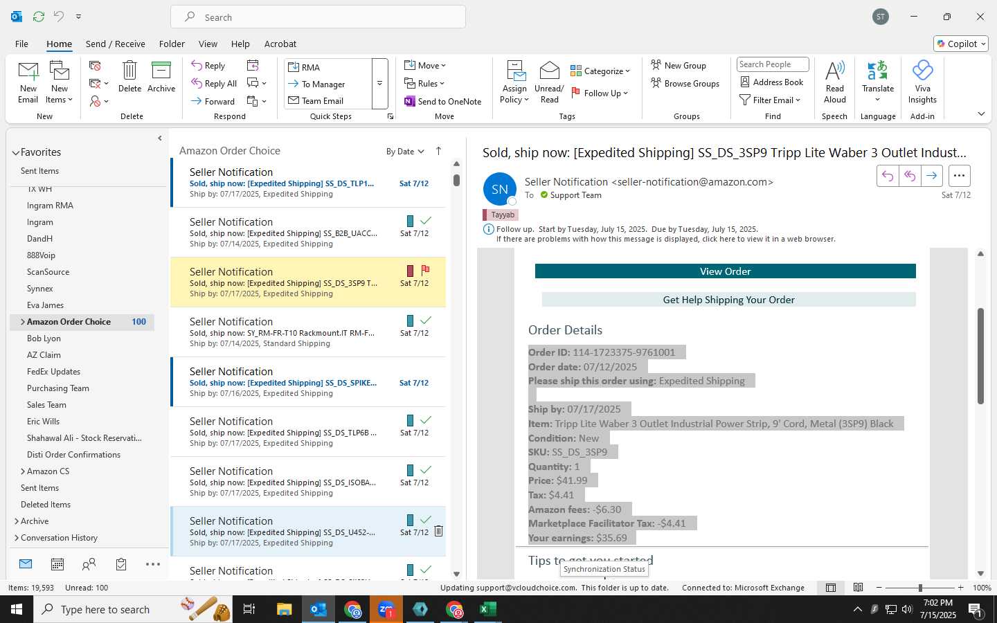Click the View Order button in email
997x623 pixels.
(725, 271)
